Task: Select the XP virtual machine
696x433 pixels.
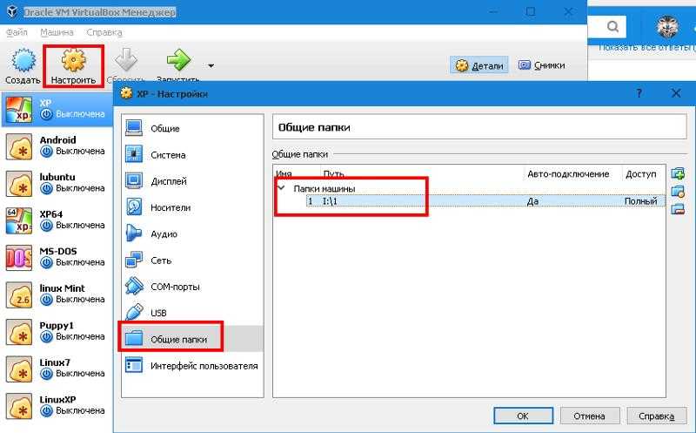Action: point(57,109)
